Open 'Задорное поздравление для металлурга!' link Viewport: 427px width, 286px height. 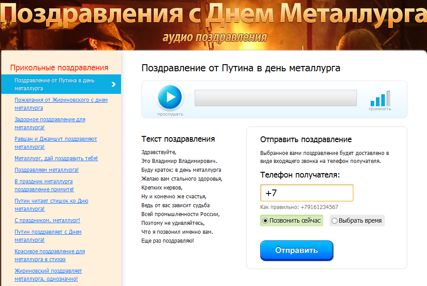pyautogui.click(x=50, y=124)
